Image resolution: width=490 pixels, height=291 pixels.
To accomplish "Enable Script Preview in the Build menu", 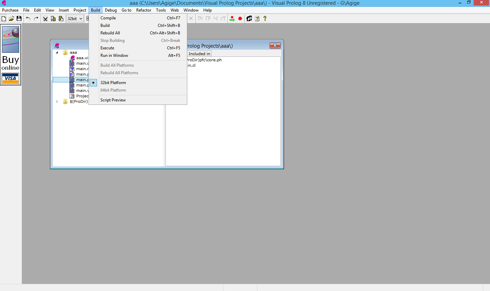I will tap(113, 100).
